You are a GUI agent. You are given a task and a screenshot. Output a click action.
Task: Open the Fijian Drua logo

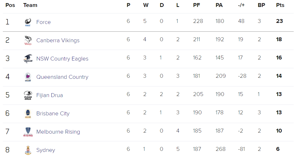coord(28,95)
